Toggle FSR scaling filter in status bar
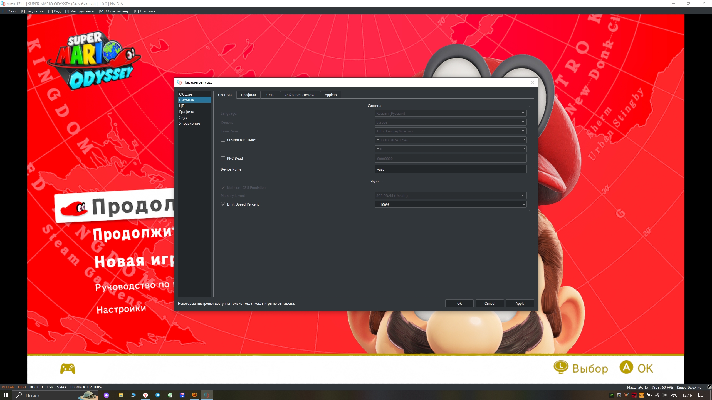This screenshot has height=400, width=712. click(50, 387)
